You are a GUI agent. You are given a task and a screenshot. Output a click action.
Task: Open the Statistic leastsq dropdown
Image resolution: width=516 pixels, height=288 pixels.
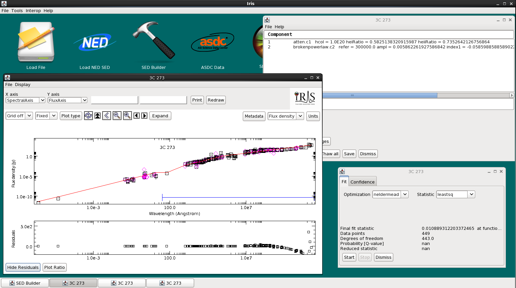[455, 195]
